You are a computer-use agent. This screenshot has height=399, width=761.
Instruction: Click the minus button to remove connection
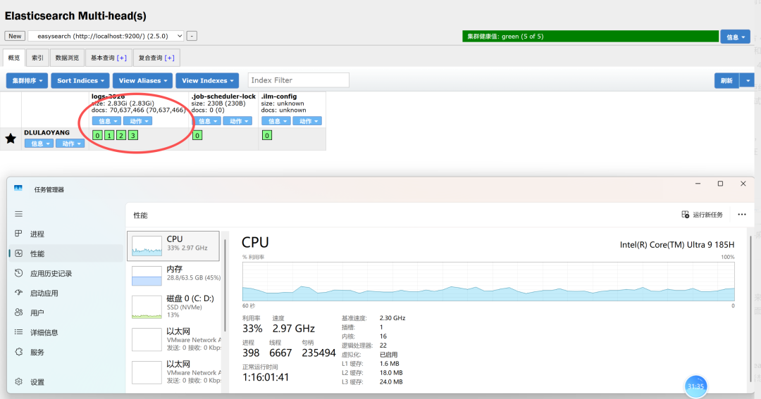point(192,36)
